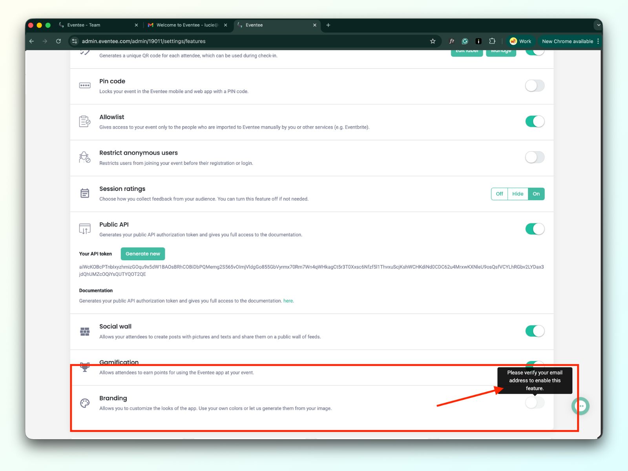The height and width of the screenshot is (471, 628).
Task: Click the 'Documentation' label
Action: click(x=96, y=290)
